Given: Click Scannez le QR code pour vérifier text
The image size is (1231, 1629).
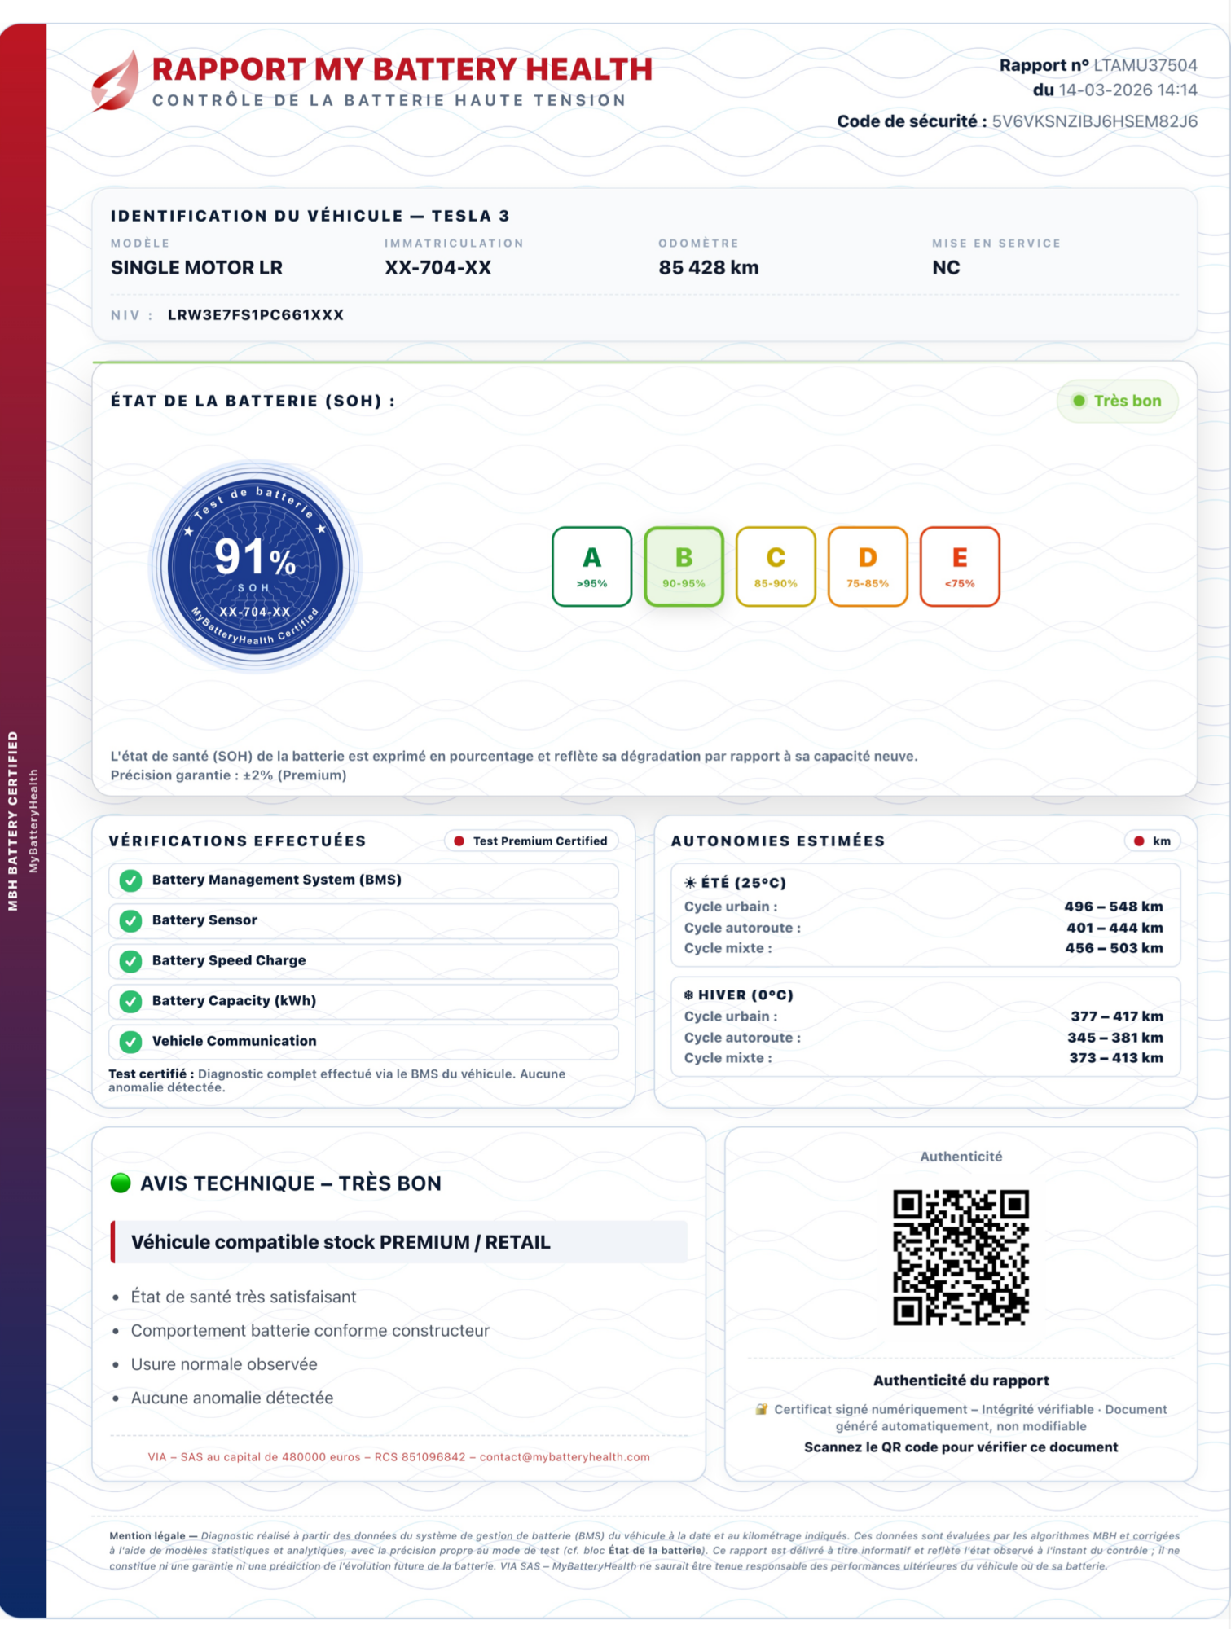Looking at the screenshot, I should tap(961, 1447).
